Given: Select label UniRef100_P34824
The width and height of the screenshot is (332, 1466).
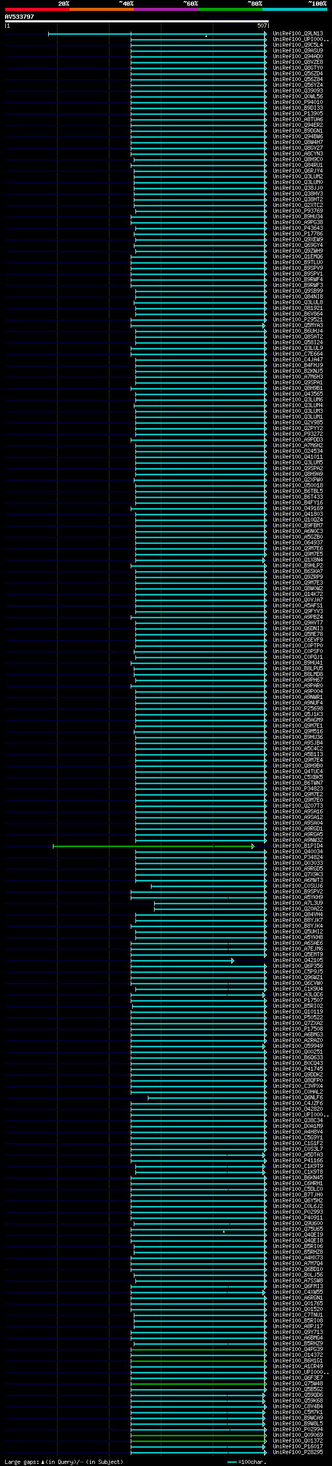Looking at the screenshot, I should [297, 858].
